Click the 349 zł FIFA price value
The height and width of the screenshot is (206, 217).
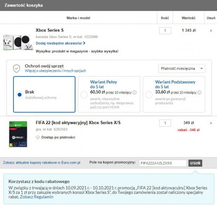click(x=189, y=123)
